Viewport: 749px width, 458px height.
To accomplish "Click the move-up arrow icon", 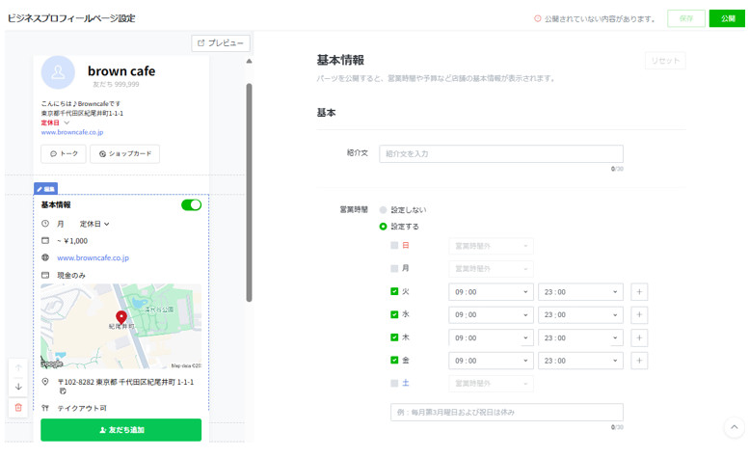I will [x=18, y=368].
